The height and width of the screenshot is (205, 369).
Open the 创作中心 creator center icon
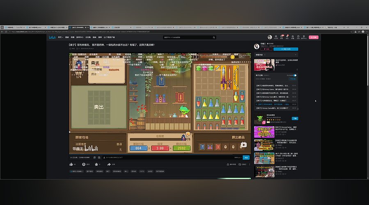[x=304, y=37]
